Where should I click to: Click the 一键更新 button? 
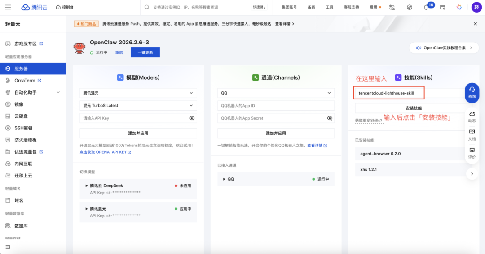145,52
